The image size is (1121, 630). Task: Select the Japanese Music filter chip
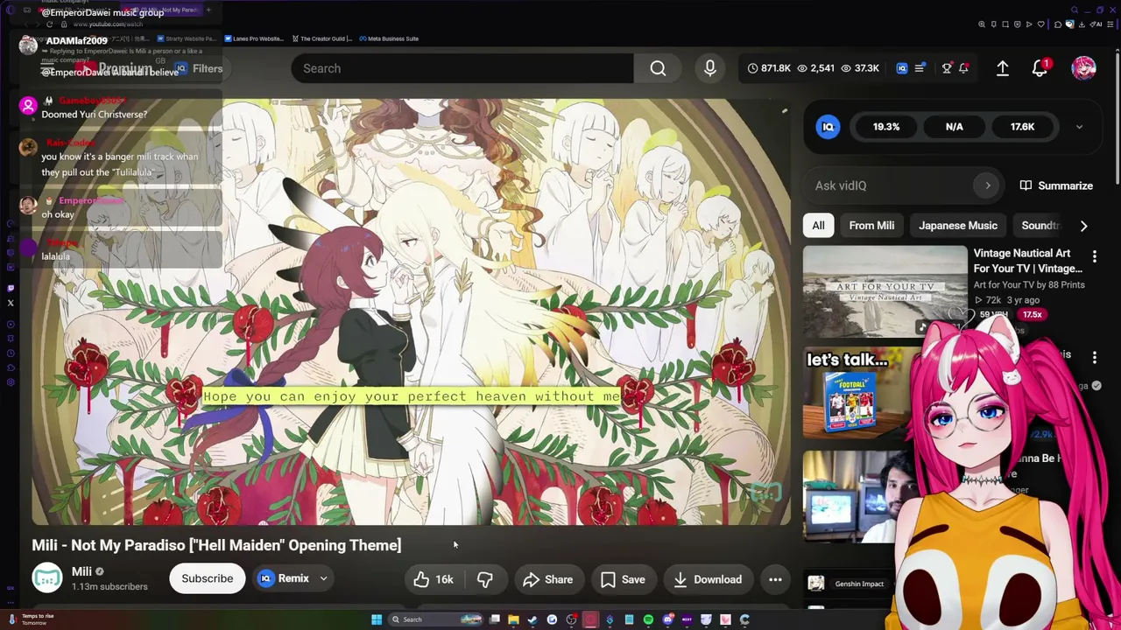pyautogui.click(x=958, y=226)
